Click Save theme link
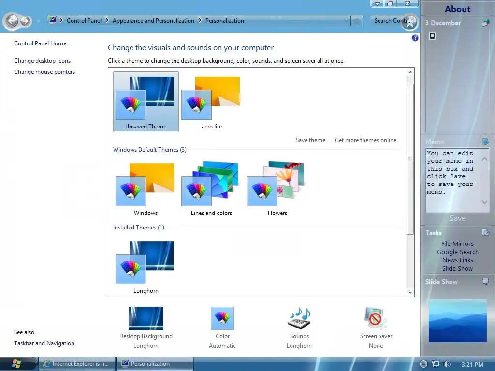 click(310, 140)
